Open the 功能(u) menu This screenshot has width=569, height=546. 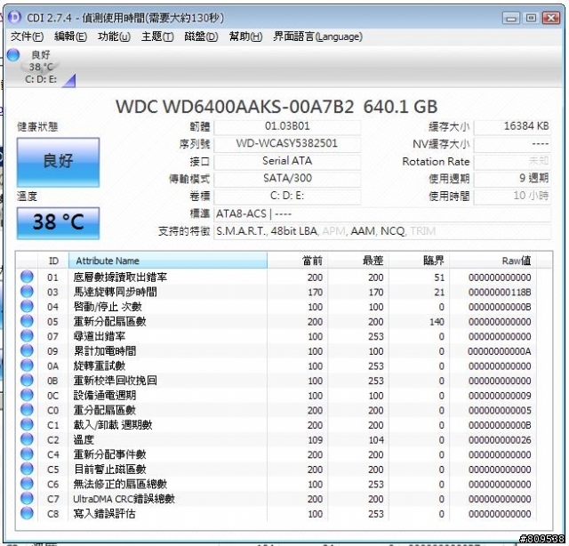tap(114, 36)
